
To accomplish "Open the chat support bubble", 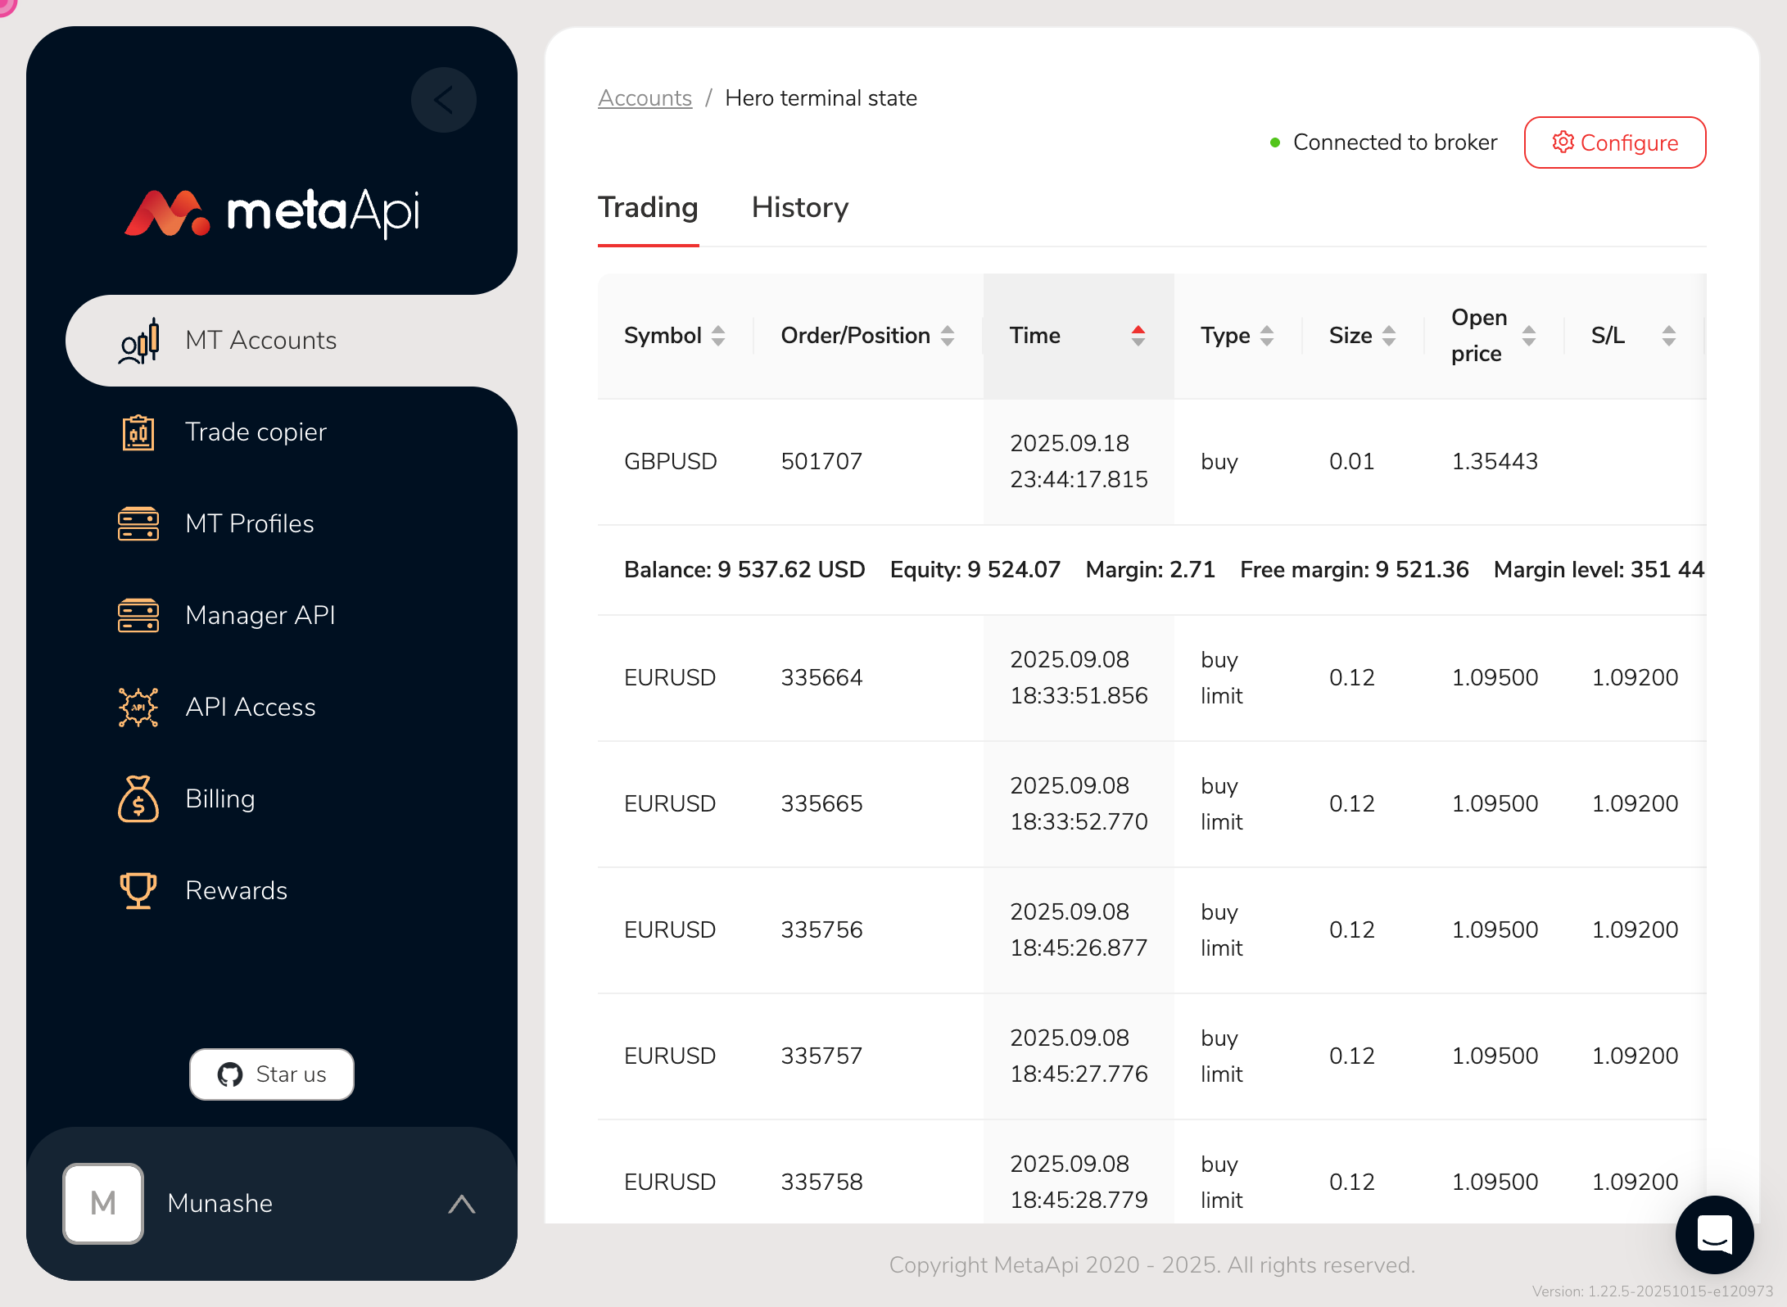I will click(1714, 1234).
